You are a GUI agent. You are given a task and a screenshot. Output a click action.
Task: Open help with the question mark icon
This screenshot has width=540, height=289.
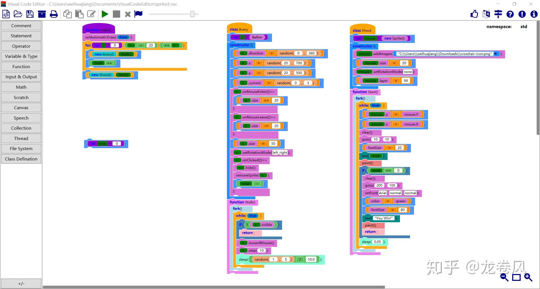pos(510,14)
